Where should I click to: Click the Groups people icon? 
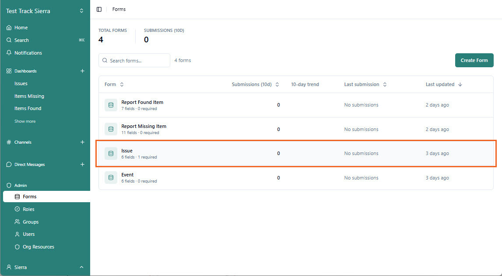(x=18, y=222)
